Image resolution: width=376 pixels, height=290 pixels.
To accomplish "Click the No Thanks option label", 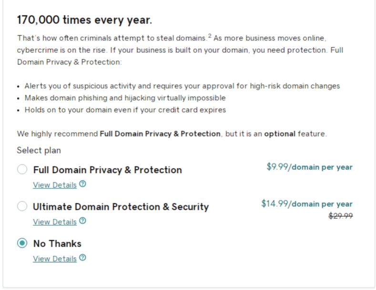I will [57, 244].
